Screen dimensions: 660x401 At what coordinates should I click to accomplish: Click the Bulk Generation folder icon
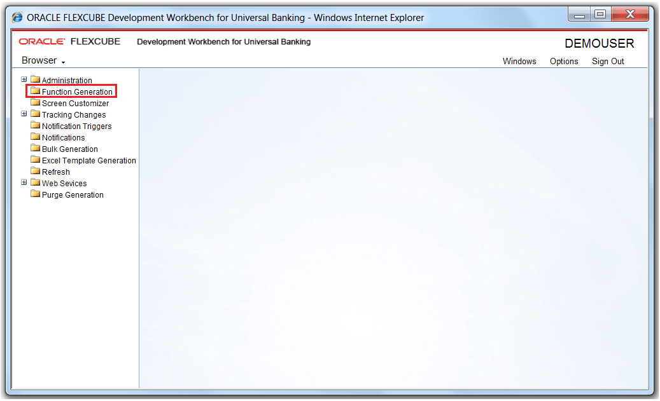click(x=36, y=148)
